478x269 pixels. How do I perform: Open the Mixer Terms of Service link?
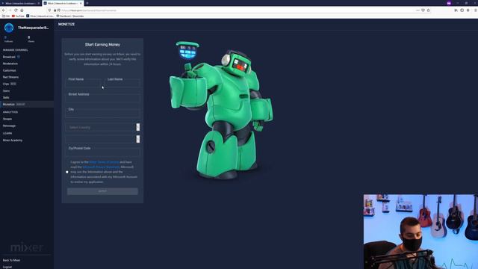[x=104, y=161]
